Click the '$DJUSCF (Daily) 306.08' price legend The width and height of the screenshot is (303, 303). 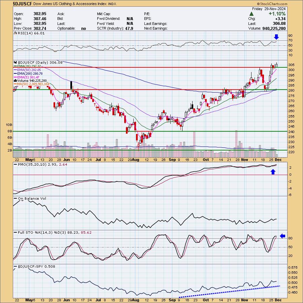pos(38,62)
